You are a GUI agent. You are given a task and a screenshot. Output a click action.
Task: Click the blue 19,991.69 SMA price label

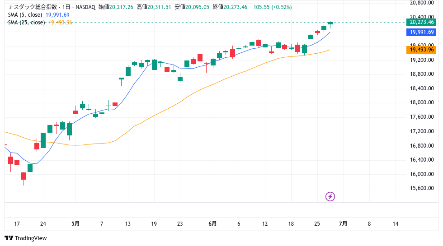pos(421,32)
